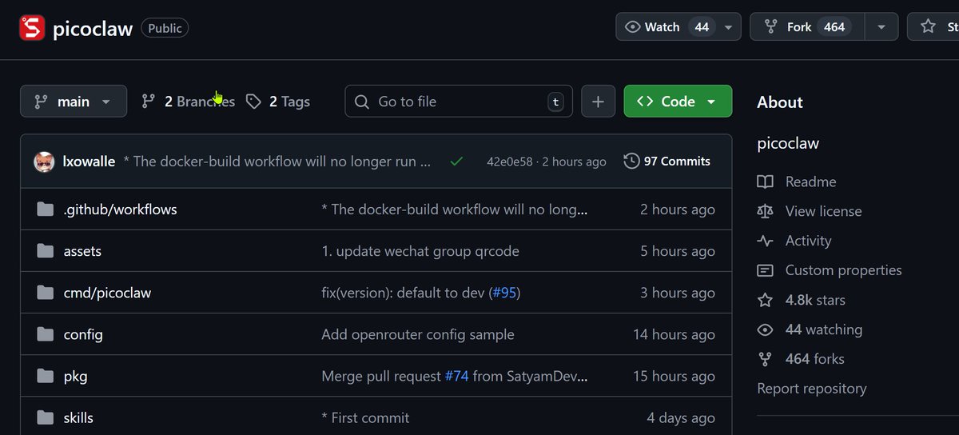Click the Readme book icon
The image size is (959, 435).
pos(766,182)
